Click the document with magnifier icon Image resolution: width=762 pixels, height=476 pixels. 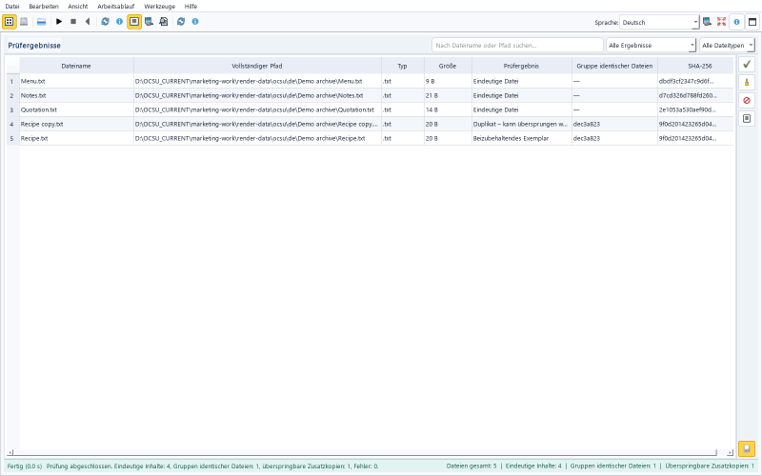pos(164,21)
